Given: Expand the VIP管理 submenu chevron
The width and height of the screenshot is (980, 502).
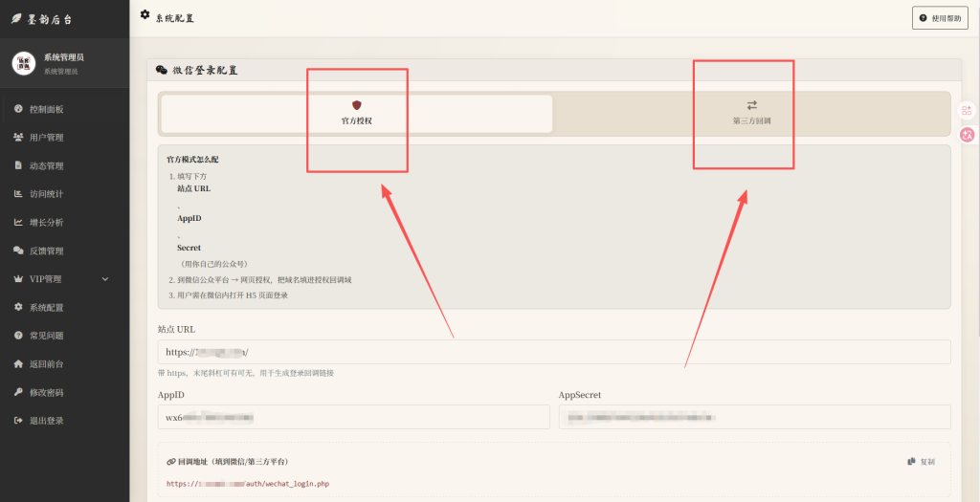Looking at the screenshot, I should 105,279.
